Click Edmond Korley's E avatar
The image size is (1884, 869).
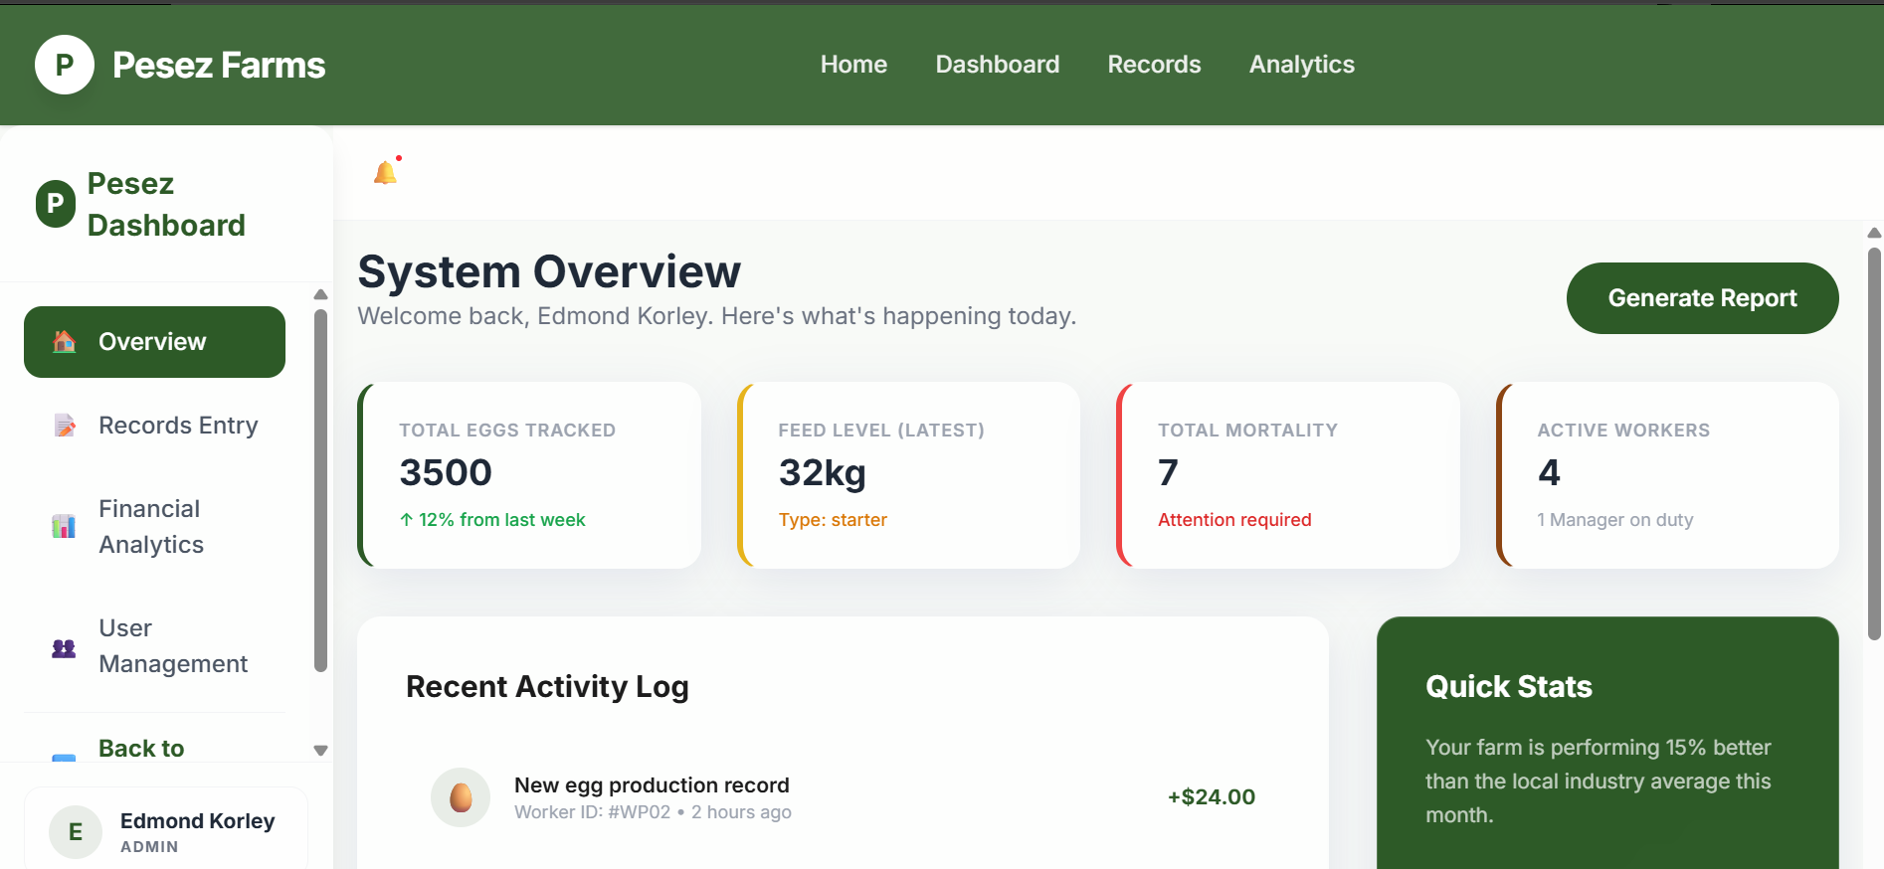76,832
